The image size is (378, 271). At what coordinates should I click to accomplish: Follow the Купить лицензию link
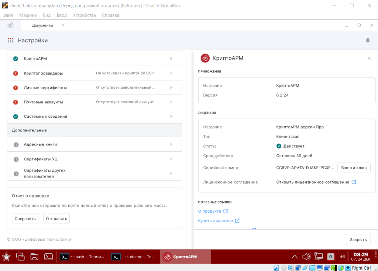pyautogui.click(x=215, y=221)
